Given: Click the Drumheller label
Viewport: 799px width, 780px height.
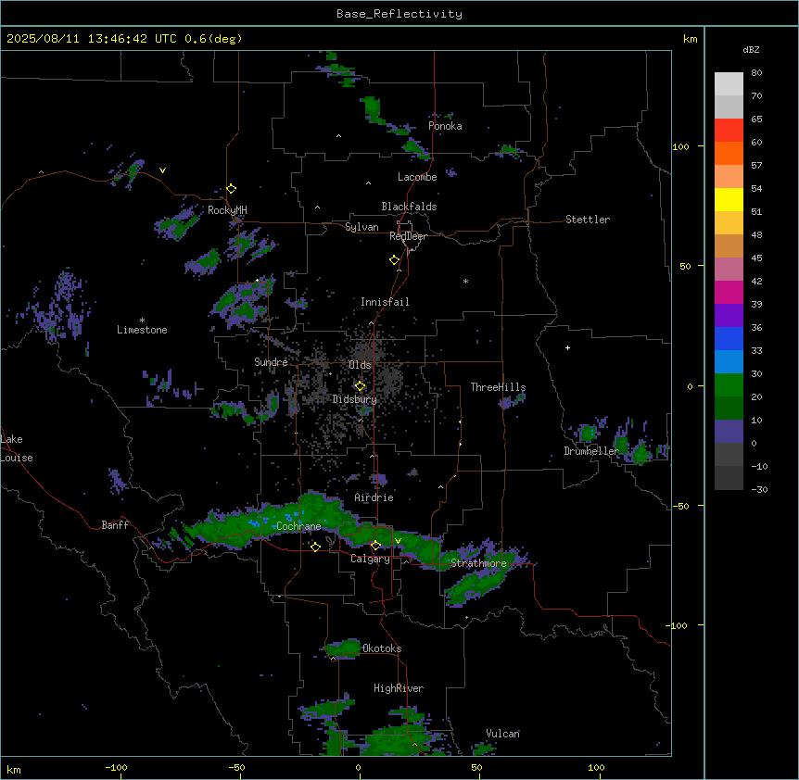Looking at the screenshot, I should point(591,451).
